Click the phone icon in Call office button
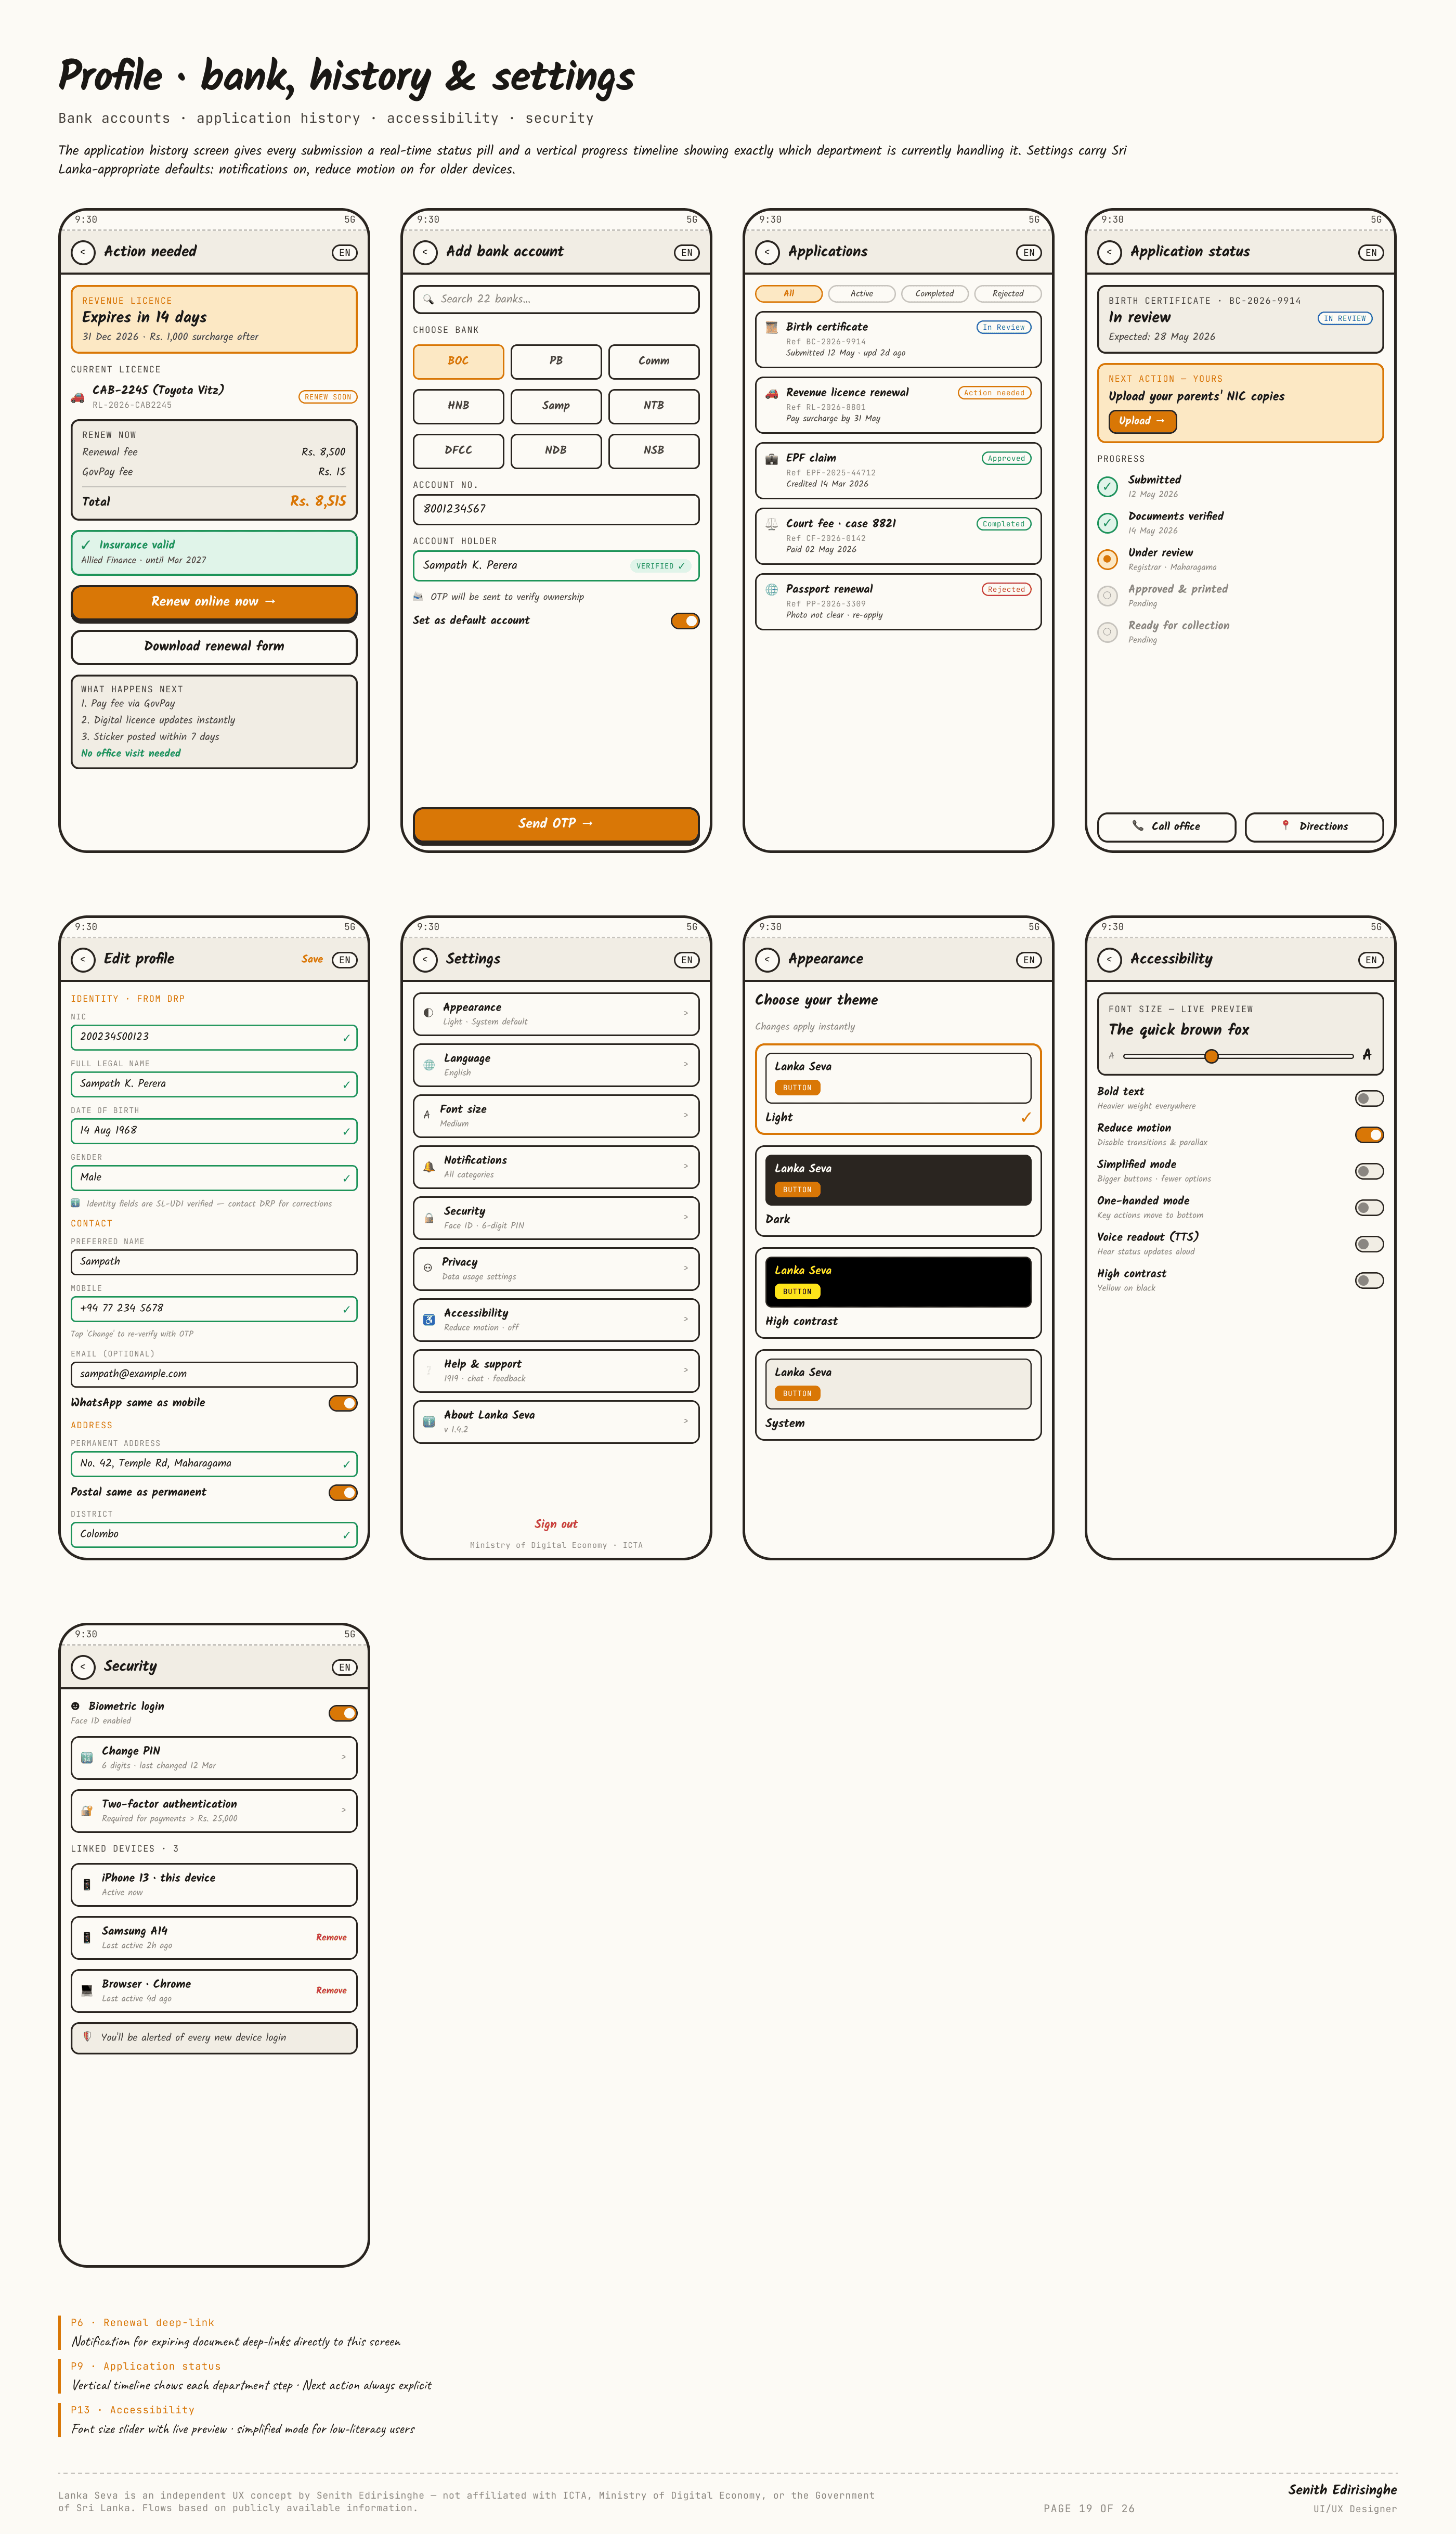The image size is (1456, 2534). tap(1138, 826)
